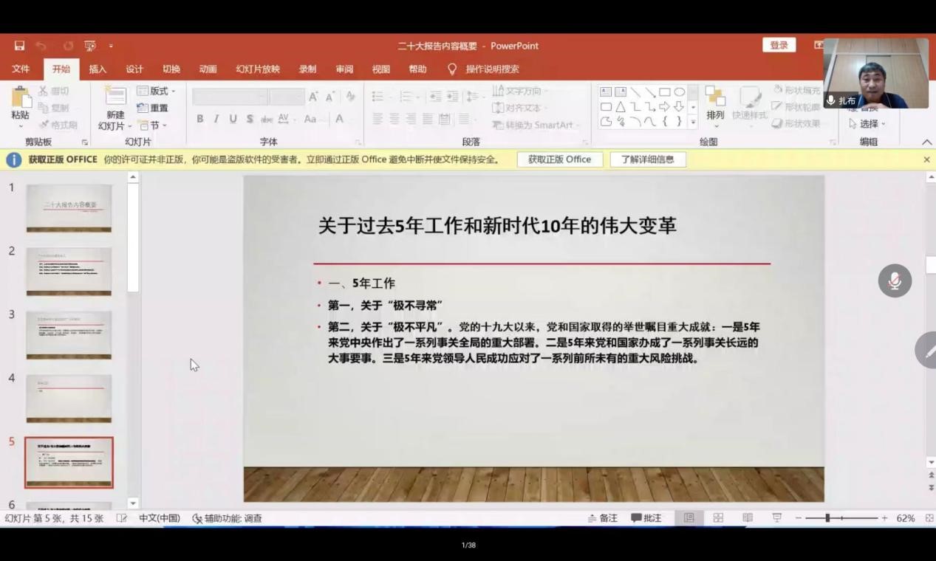Switch to slide sorter view icon
Screen dimensions: 936x561
(718, 518)
